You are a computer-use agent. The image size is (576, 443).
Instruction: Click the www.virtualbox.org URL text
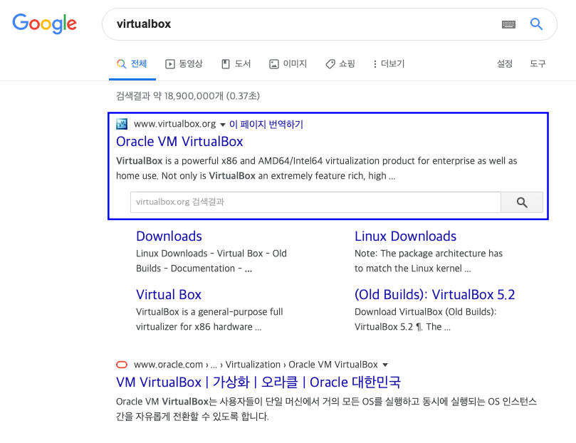175,124
